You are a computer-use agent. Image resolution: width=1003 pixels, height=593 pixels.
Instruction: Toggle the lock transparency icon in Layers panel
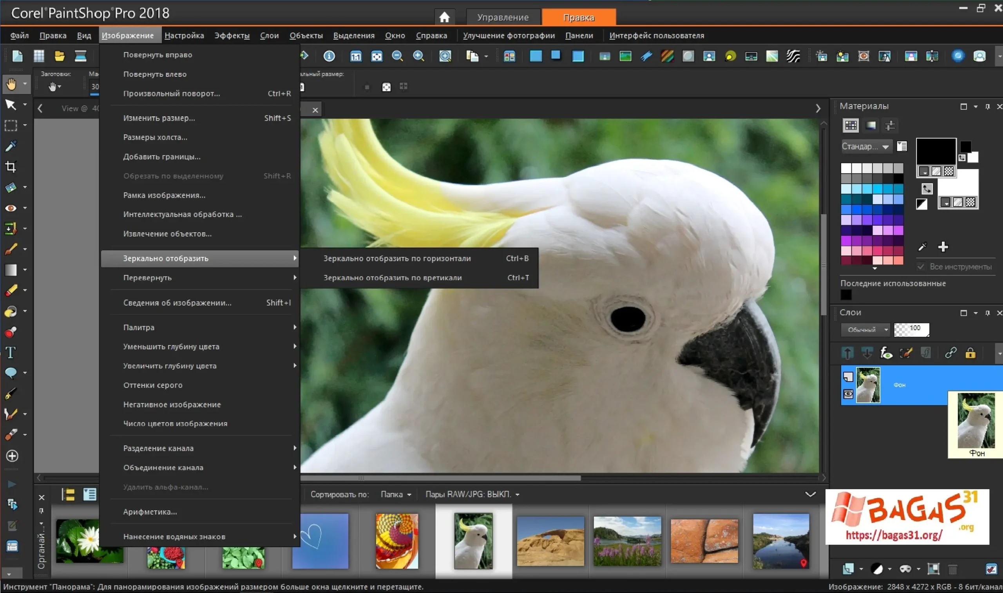[x=970, y=353]
